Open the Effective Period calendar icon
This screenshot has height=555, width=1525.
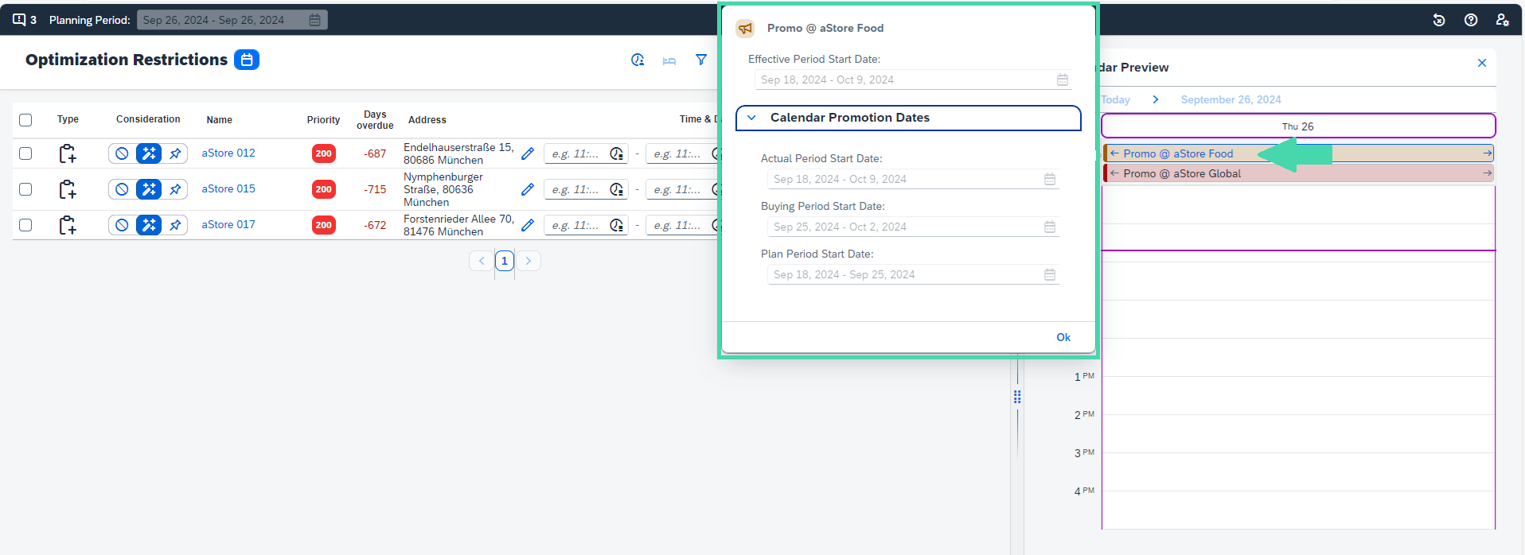point(1063,80)
